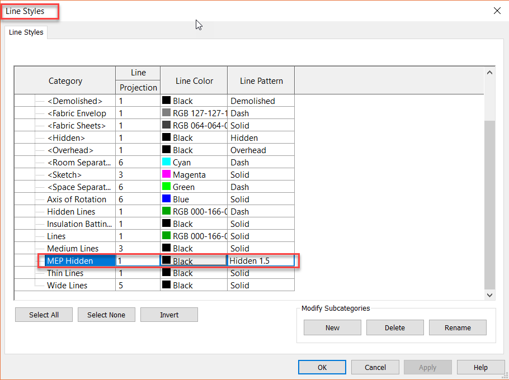Click projection weight 3 of Sketch row
The width and height of the screenshot is (509, 380).
click(138, 175)
